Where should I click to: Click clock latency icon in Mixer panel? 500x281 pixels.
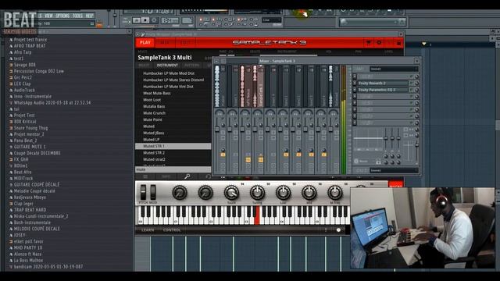[356, 162]
